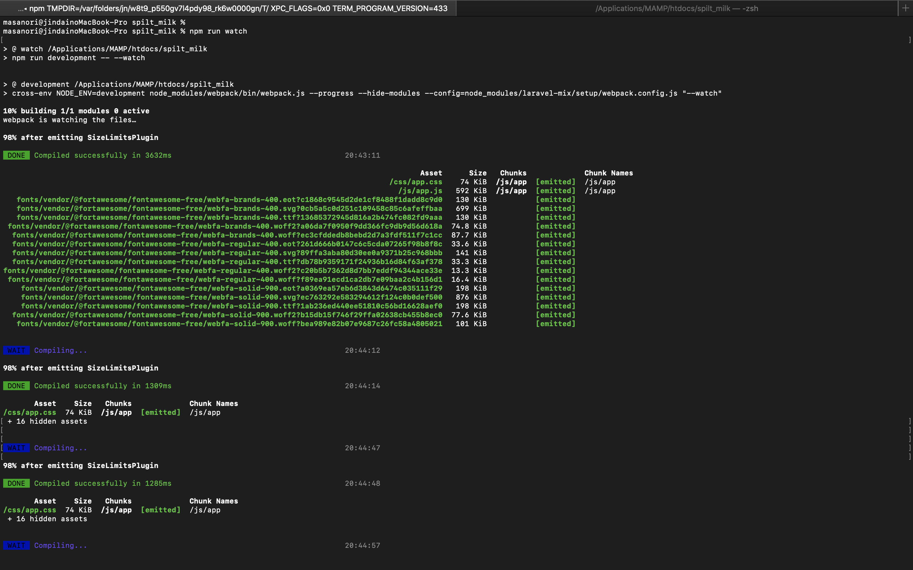The width and height of the screenshot is (913, 570).
Task: Click the '@ watch /Applications/MAMP/htdocs/spilt_milk' line
Action: pyautogui.click(x=105, y=49)
